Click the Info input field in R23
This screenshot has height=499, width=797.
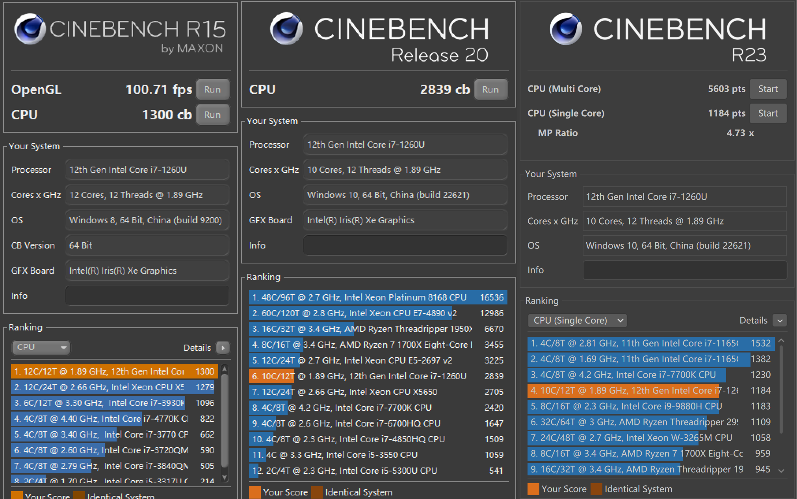coord(685,270)
